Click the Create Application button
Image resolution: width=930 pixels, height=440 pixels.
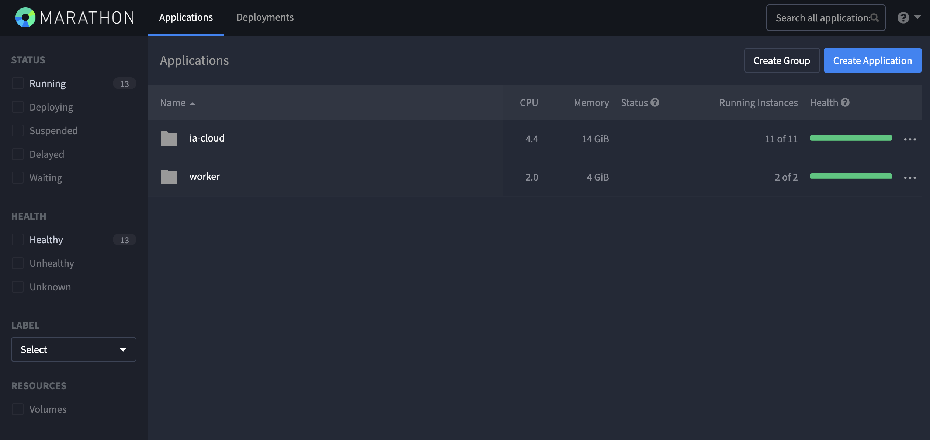click(872, 60)
